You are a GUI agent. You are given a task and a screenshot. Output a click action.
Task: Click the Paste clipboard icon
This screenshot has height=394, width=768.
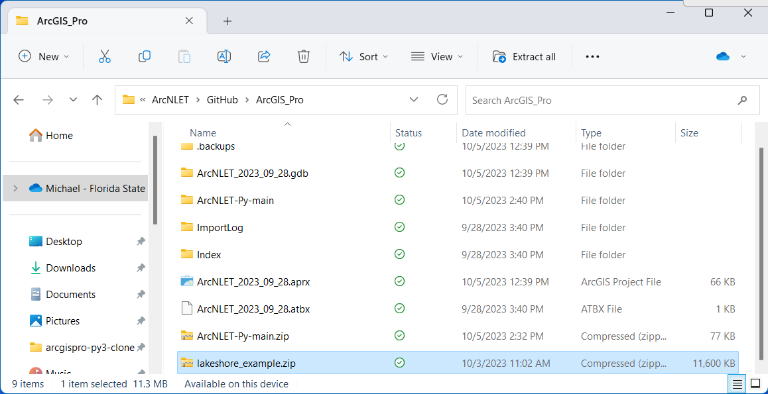tap(184, 57)
